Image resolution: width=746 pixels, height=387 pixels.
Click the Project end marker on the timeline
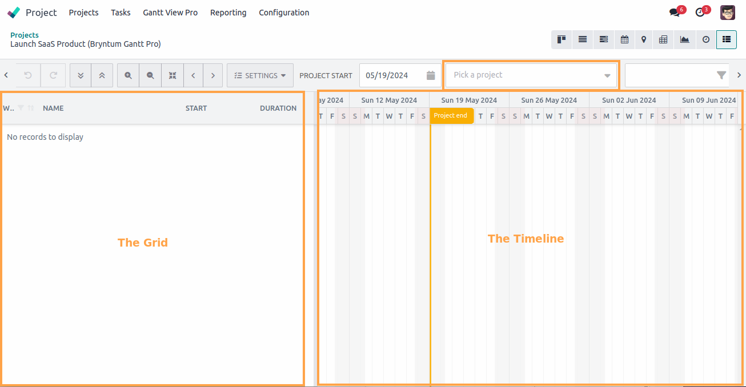coord(451,115)
